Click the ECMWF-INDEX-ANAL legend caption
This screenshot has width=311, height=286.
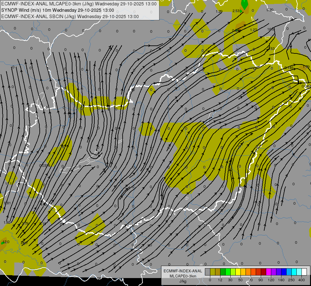pos(183,271)
